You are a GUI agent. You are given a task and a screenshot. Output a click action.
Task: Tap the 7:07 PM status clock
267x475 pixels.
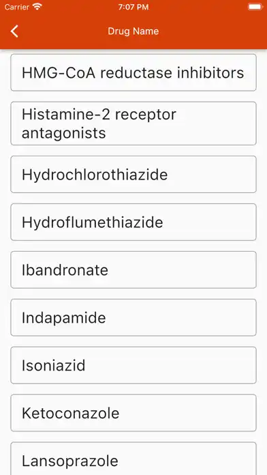(133, 7)
